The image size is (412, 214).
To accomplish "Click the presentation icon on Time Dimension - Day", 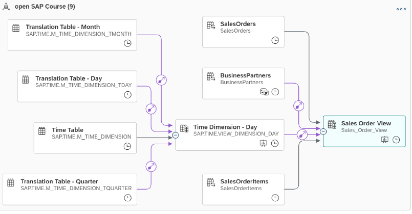I will click(264, 144).
